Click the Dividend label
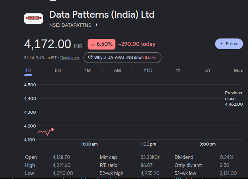The image size is (248, 179). (x=184, y=157)
